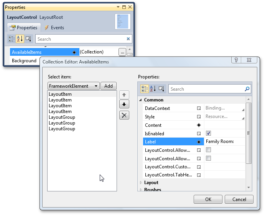Click property grid scrollbar thumb
The height and width of the screenshot is (216, 265).
tap(249, 133)
